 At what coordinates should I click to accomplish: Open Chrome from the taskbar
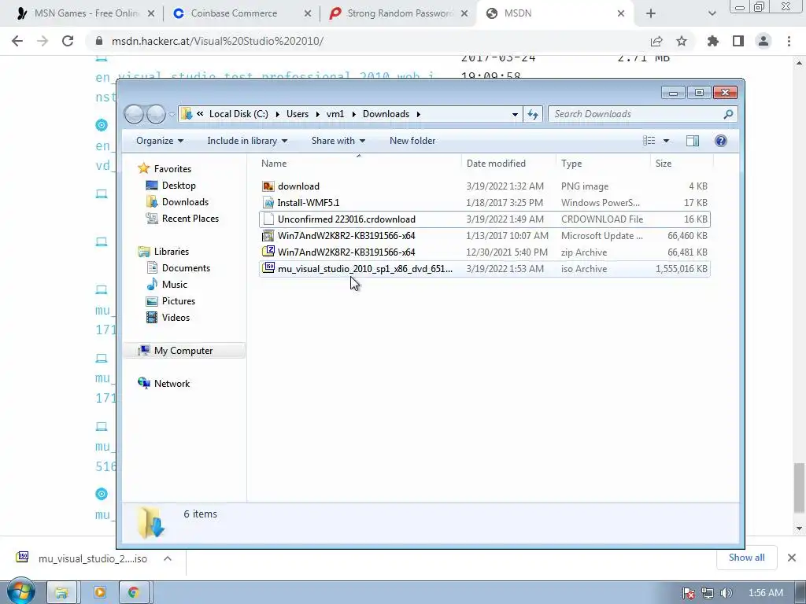(x=134, y=593)
